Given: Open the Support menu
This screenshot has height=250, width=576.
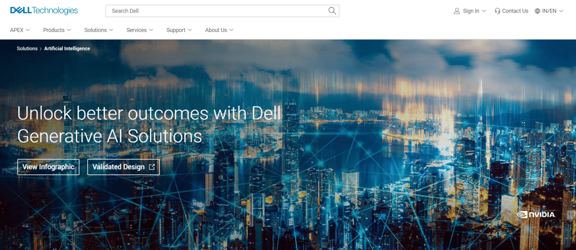Looking at the screenshot, I should (179, 30).
